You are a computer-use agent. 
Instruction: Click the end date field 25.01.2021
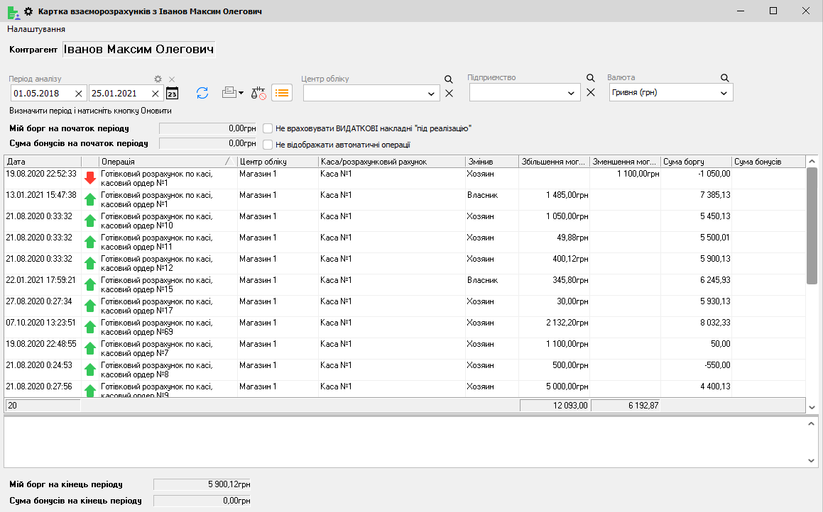(119, 93)
